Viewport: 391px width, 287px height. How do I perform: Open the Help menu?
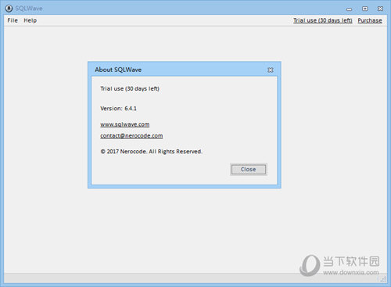point(30,20)
